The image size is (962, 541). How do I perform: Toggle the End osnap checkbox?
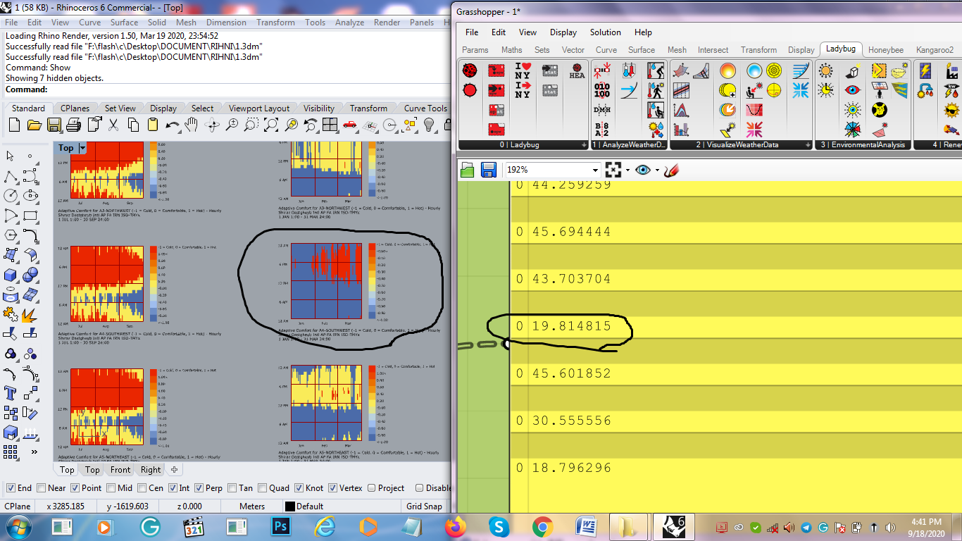pos(11,487)
